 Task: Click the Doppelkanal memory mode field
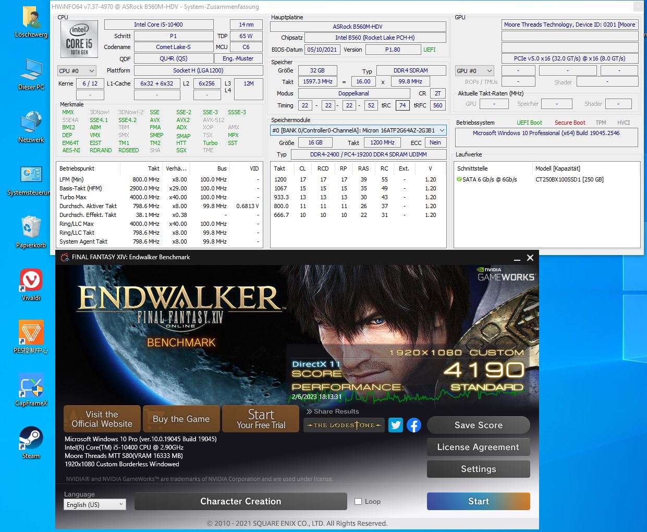(353, 93)
